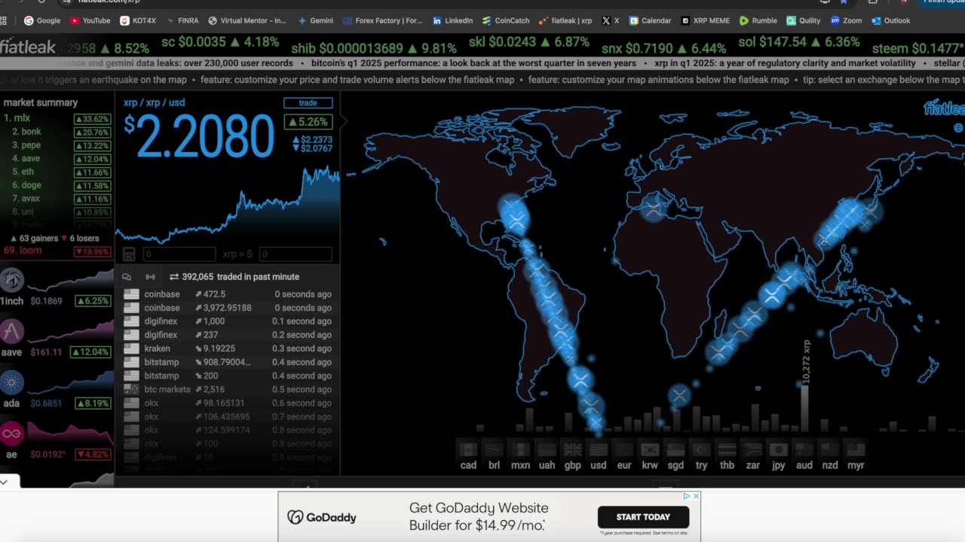Choose the usd currency flag
Viewport: 965px width, 542px height.
pyautogui.click(x=599, y=449)
